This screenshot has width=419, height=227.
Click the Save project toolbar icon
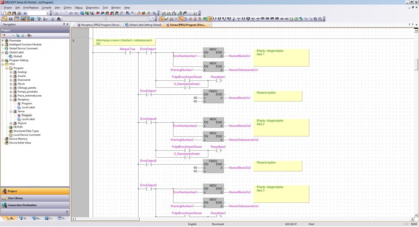[14, 13]
